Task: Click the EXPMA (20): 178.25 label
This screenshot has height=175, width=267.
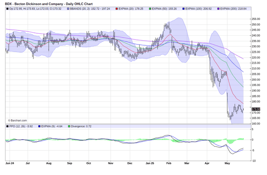Action: coord(131,9)
